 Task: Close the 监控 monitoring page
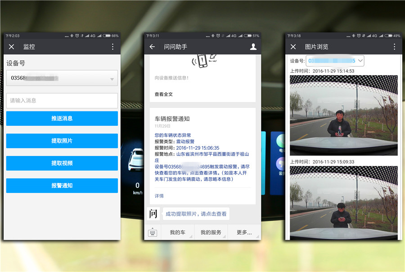point(12,47)
